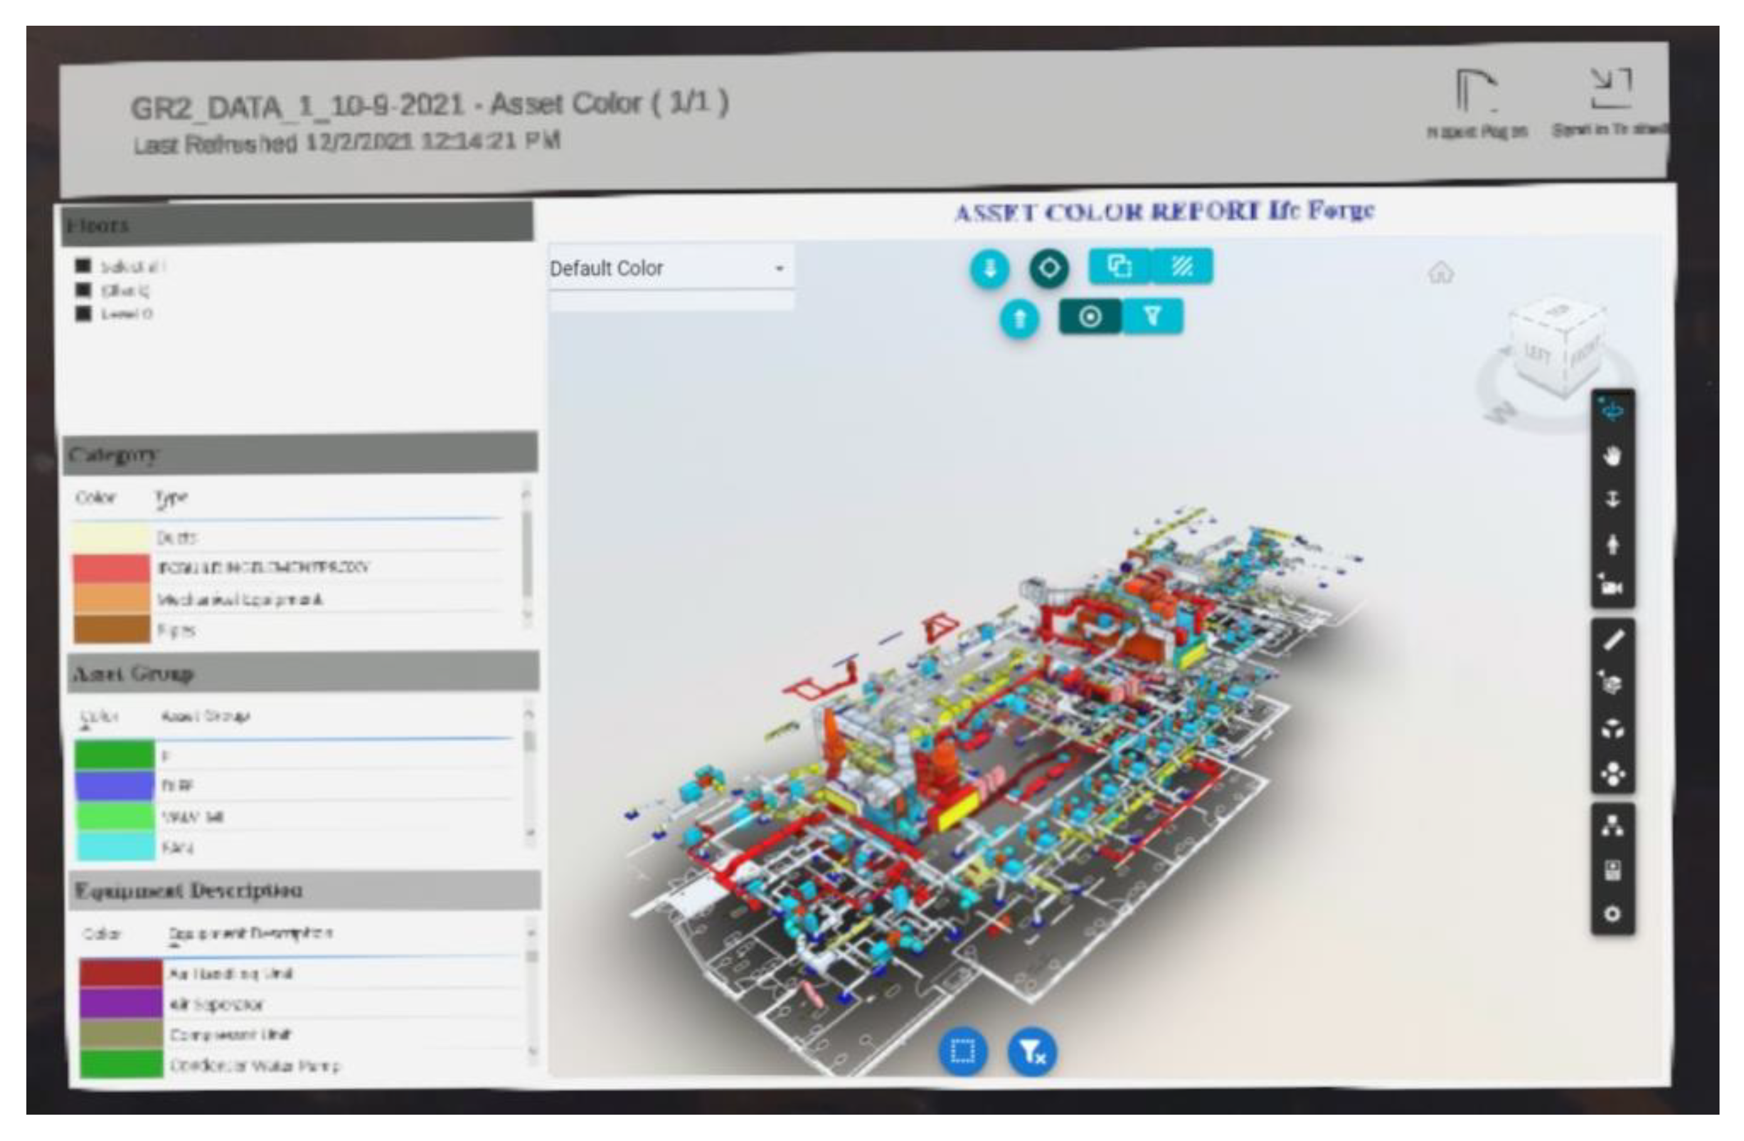Click the LEFT face of the view cube
The image size is (1744, 1141).
pyautogui.click(x=1538, y=355)
